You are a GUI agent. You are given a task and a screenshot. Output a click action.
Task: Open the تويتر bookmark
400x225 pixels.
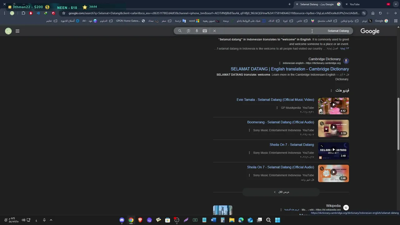[x=367, y=21]
